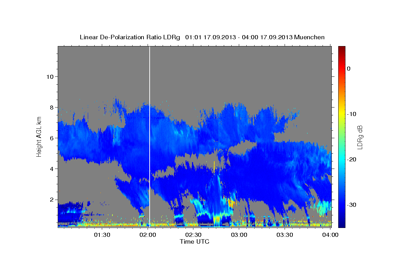Click the dark red top of the colorbar

click(x=342, y=49)
